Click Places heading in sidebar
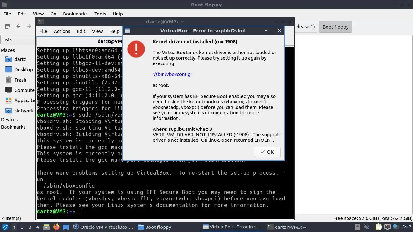This screenshot has height=232, width=413. point(8,50)
